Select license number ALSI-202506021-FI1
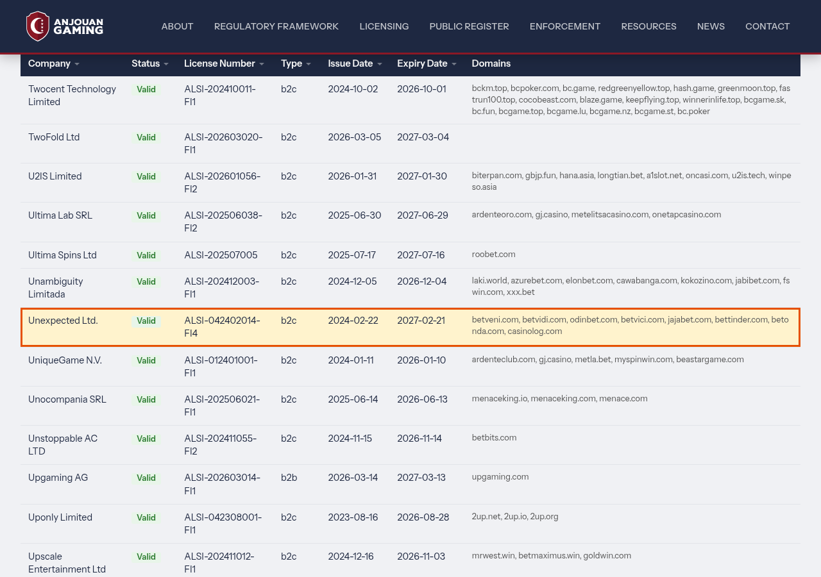 point(222,406)
